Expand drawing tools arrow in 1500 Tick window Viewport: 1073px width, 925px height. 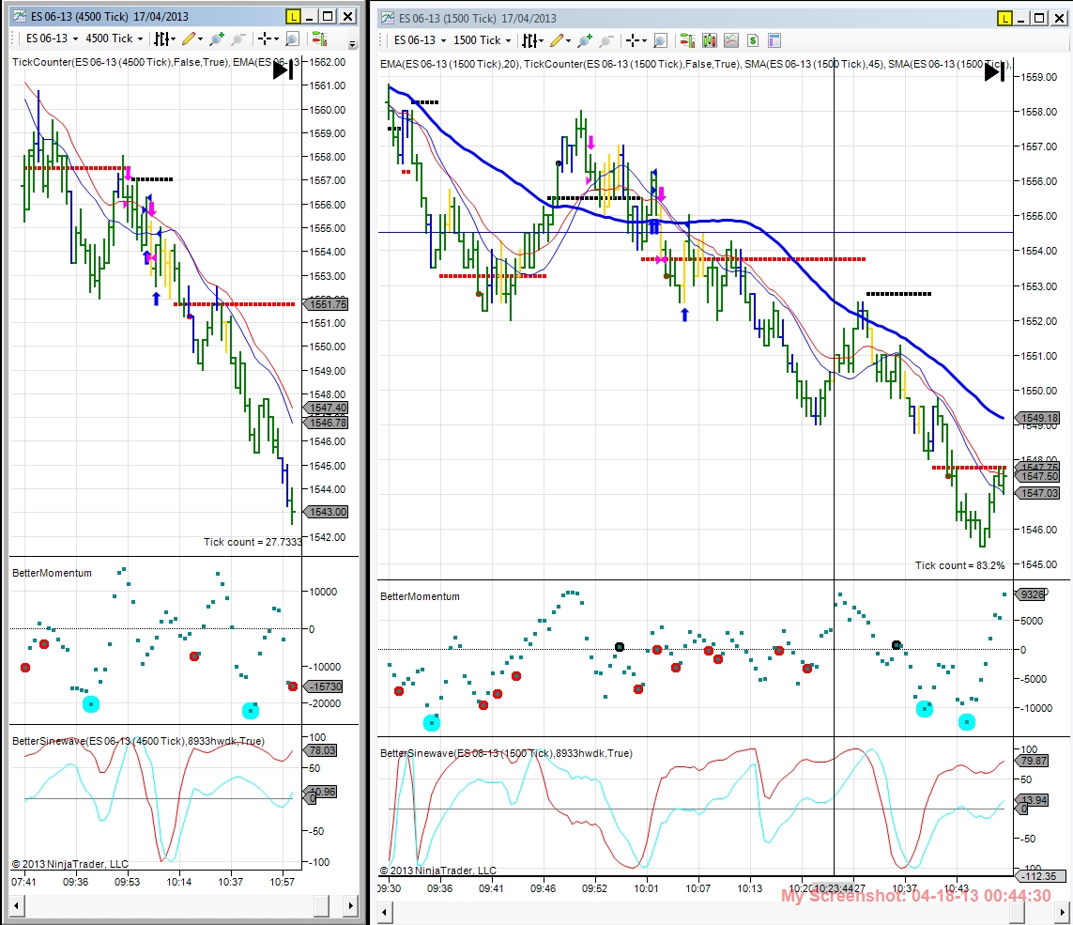tap(569, 41)
